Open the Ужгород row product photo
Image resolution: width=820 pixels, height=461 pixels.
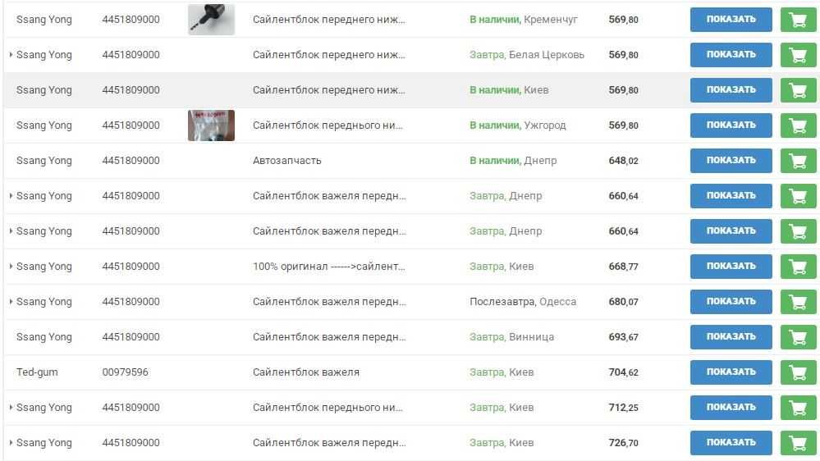point(211,126)
